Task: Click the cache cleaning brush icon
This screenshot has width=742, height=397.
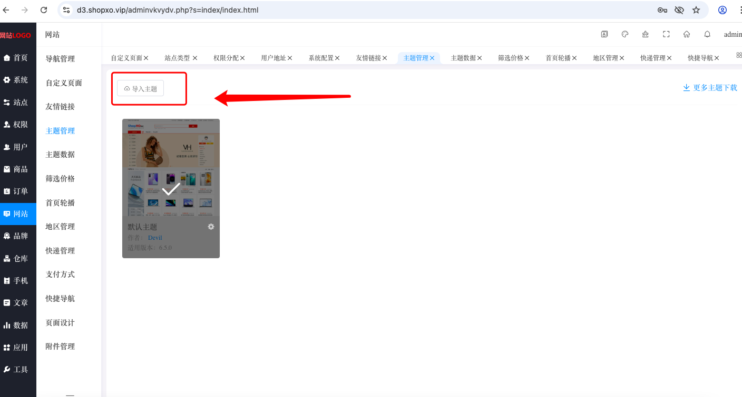Action: pos(646,34)
